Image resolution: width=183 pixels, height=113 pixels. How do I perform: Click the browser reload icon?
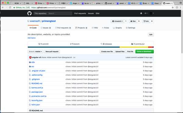[x=10, y=7]
